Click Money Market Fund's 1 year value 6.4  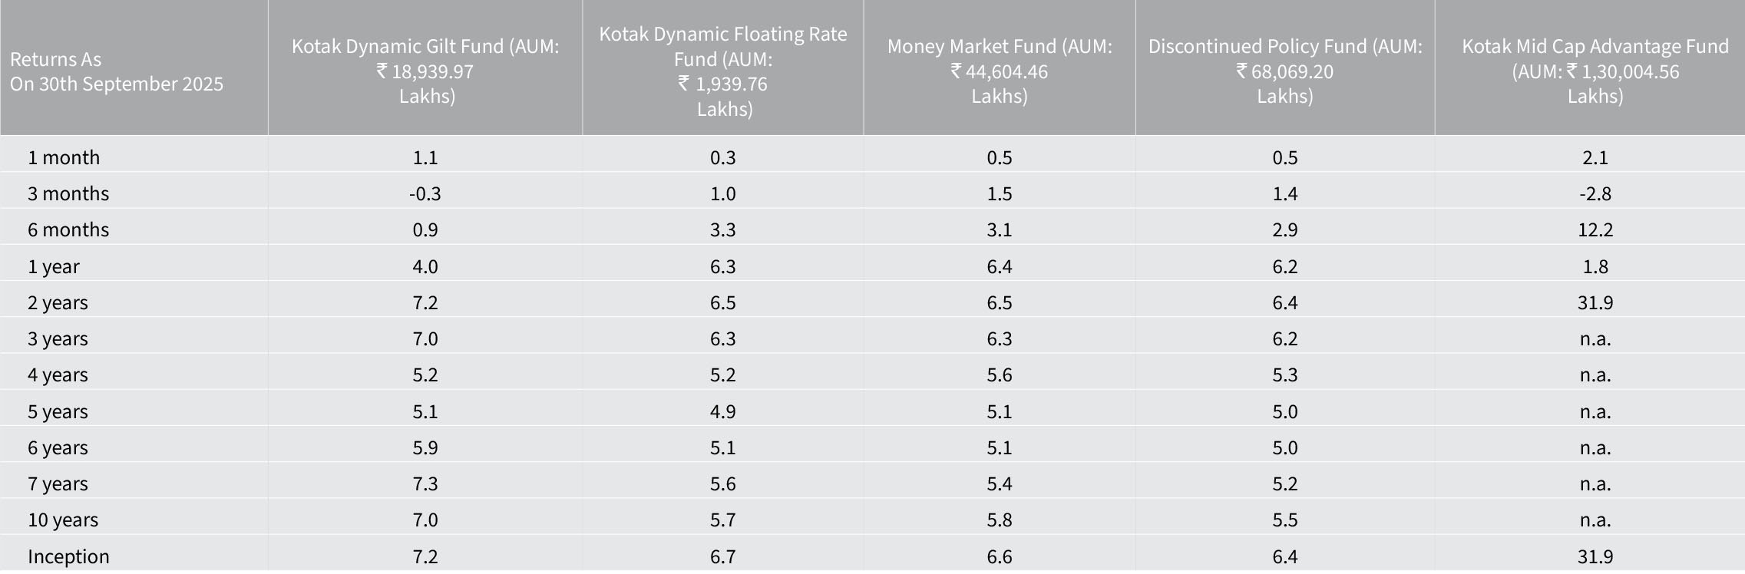click(999, 266)
